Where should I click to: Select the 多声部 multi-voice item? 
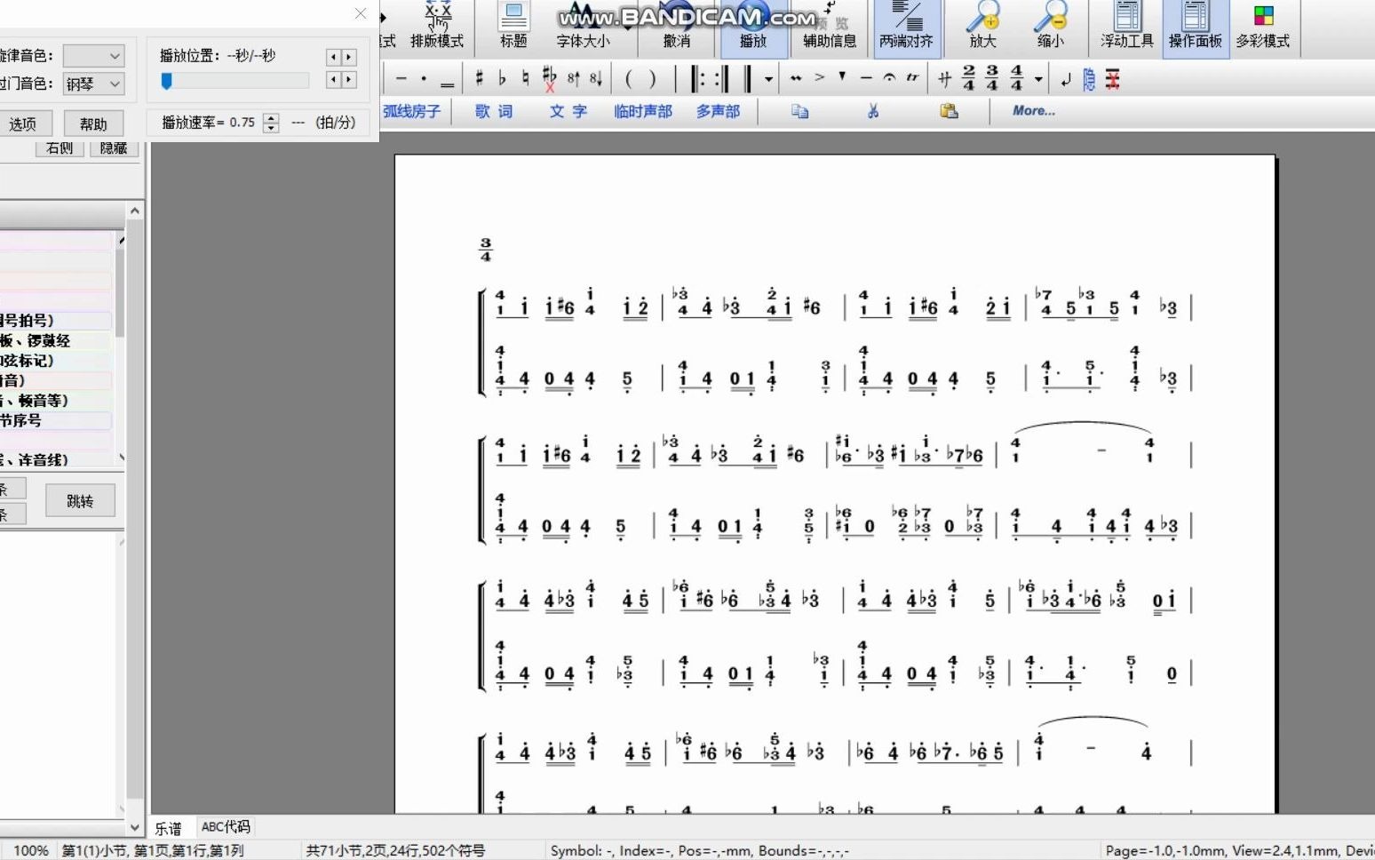pos(718,111)
